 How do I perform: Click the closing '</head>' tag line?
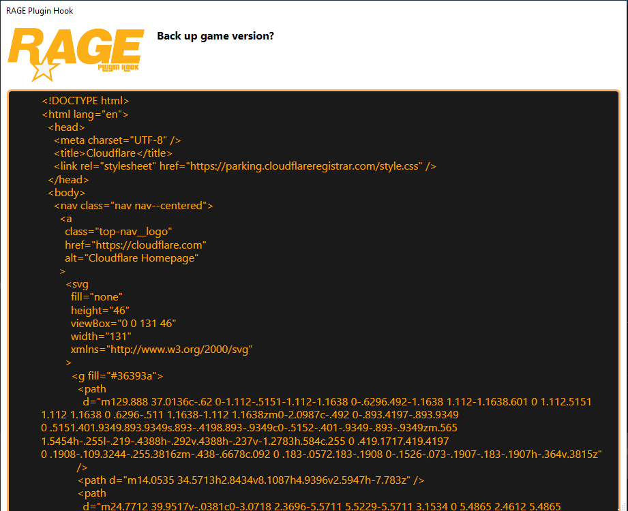coord(68,180)
